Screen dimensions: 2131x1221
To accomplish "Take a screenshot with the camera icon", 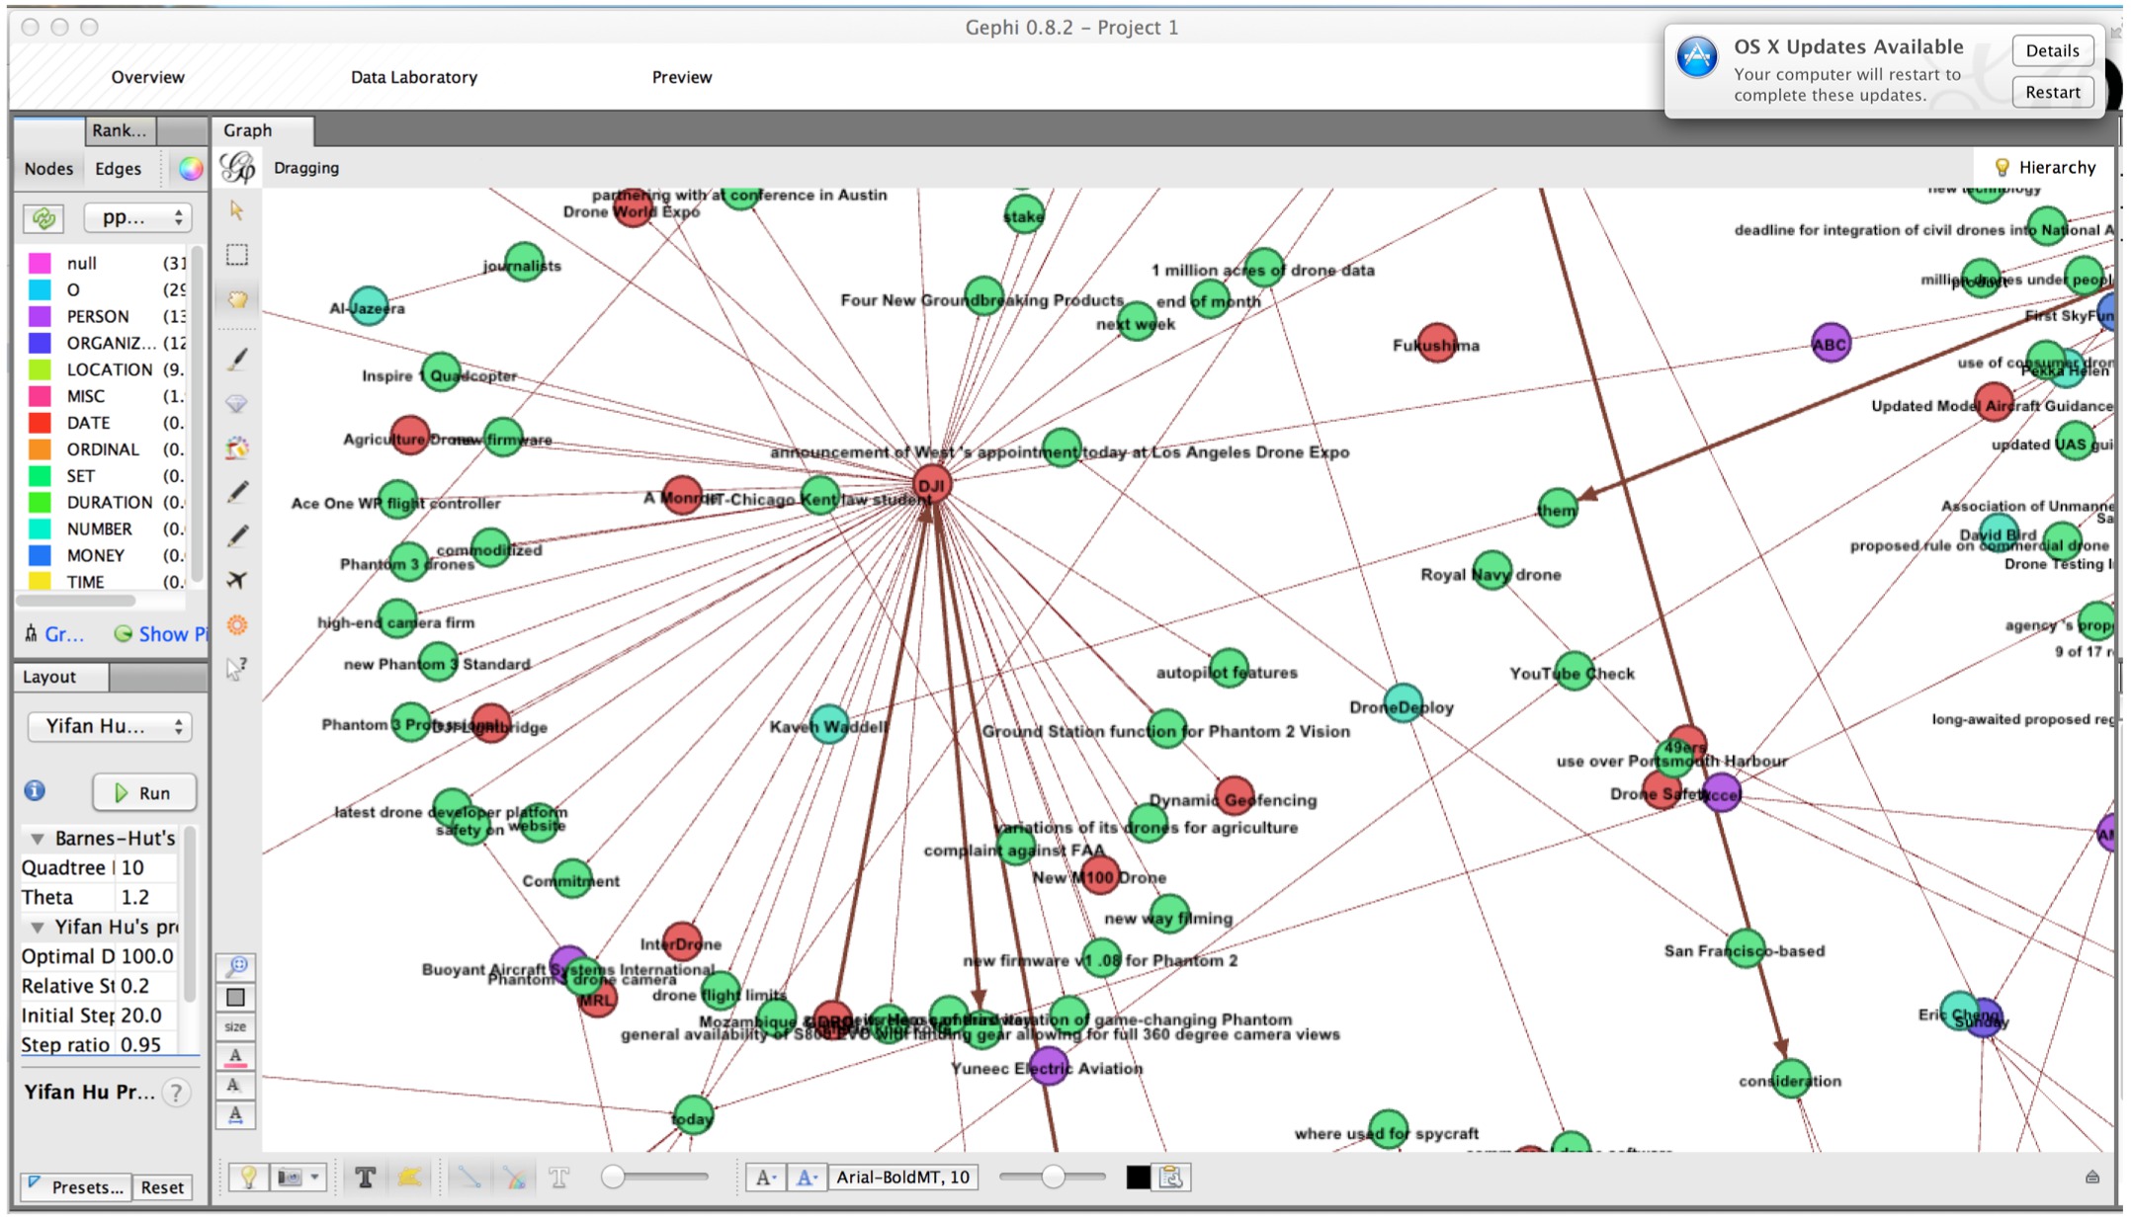I will coord(291,1177).
